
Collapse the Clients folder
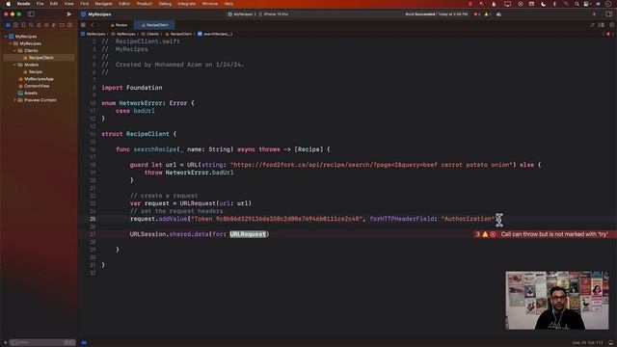15,50
